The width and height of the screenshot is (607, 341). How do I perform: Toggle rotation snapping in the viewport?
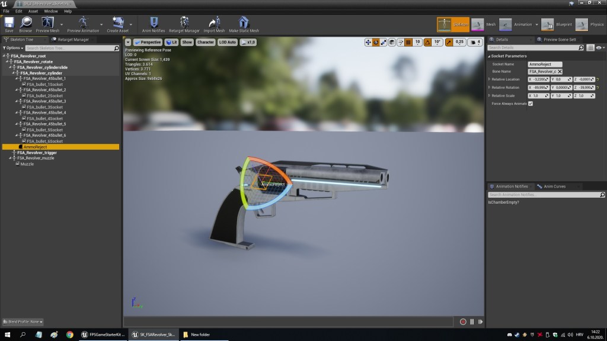428,42
